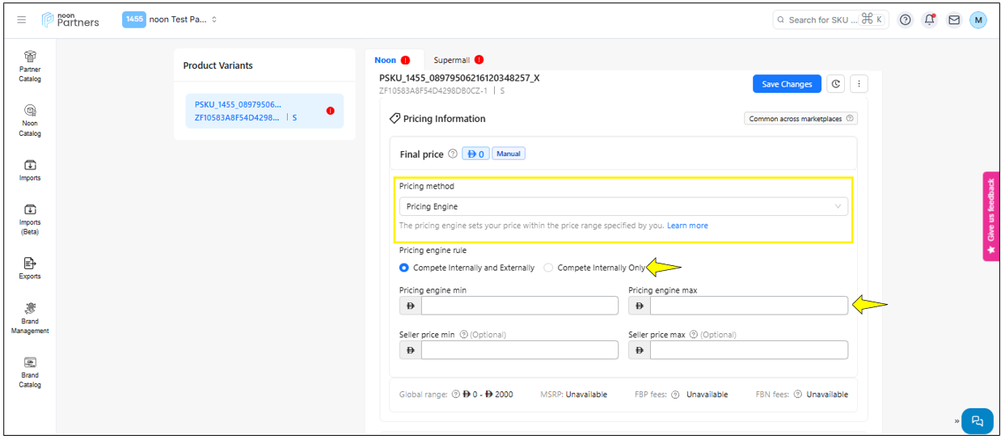Open Brand Management in sidebar
Screen dimensions: 1001x439
pyautogui.click(x=30, y=318)
